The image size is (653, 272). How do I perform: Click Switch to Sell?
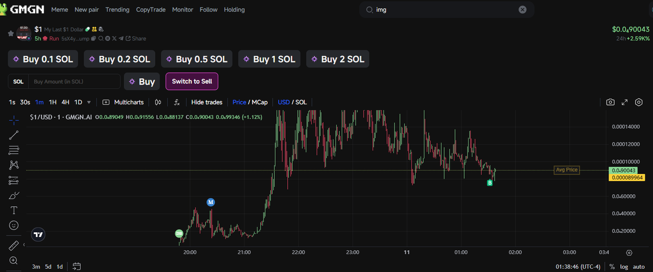[x=192, y=82]
